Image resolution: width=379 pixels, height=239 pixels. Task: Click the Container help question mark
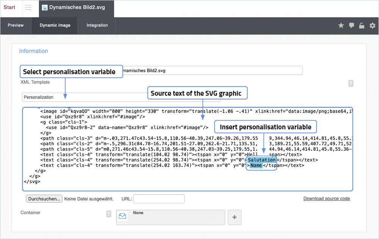point(109,214)
